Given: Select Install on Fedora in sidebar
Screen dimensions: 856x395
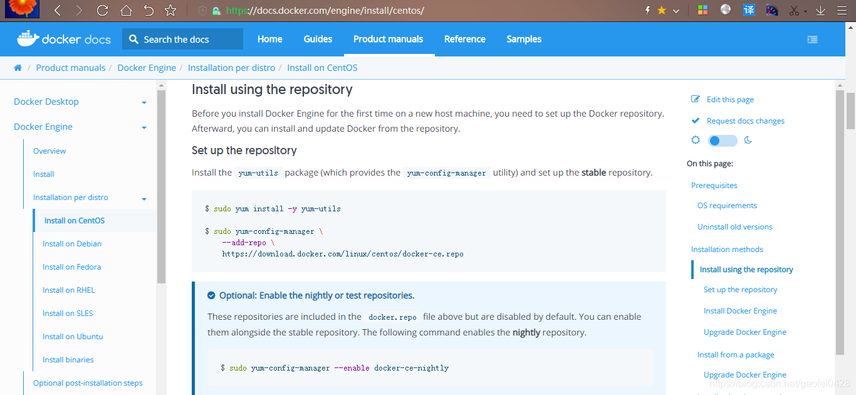Looking at the screenshot, I should (x=71, y=267).
